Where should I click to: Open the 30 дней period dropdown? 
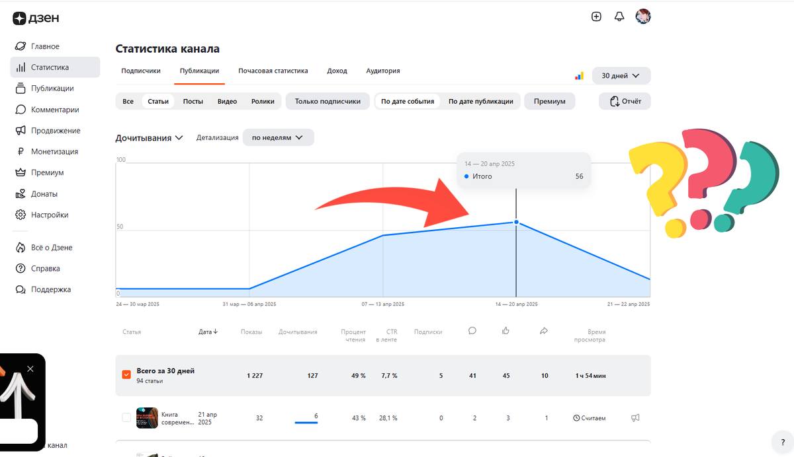pyautogui.click(x=621, y=76)
